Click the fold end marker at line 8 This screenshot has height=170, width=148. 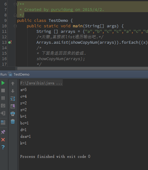tap(15, 15)
